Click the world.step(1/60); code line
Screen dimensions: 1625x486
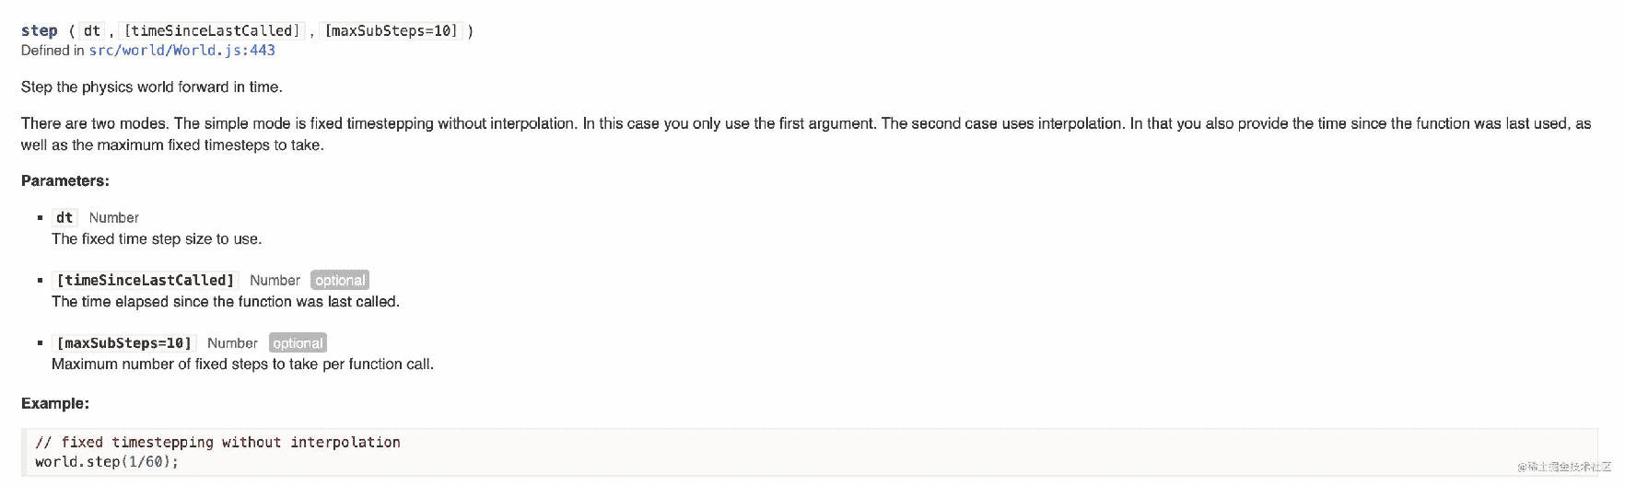[x=107, y=462]
